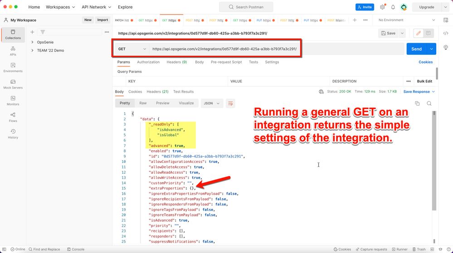This screenshot has width=453, height=253.
Task: Open the user avatar menu
Action: coord(404,7)
